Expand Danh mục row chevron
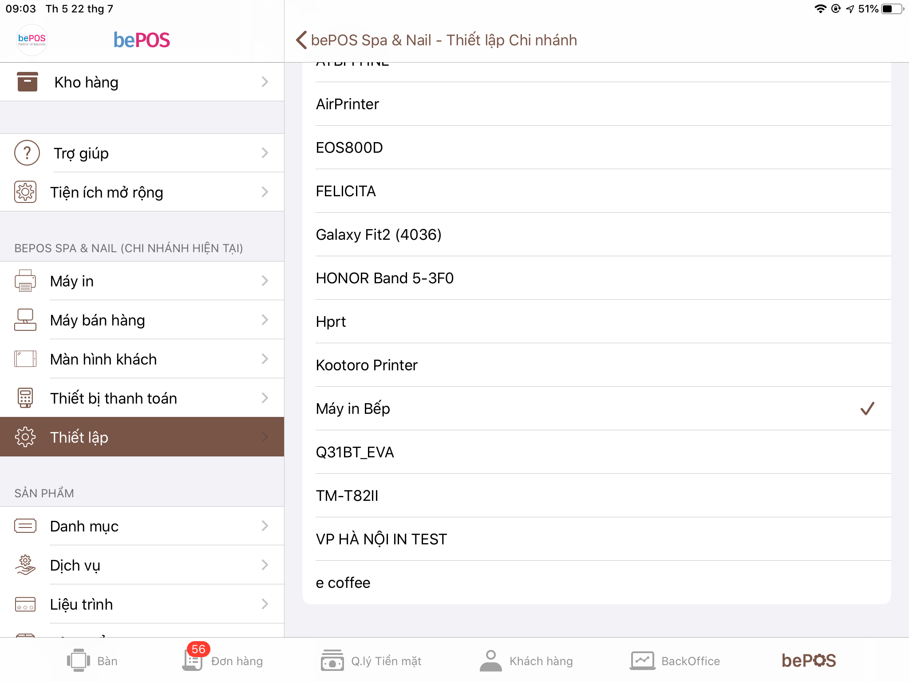 click(265, 526)
